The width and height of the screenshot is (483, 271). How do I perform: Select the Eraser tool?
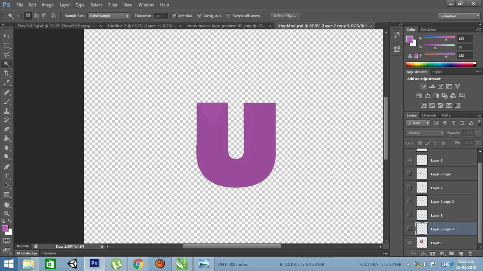7,129
